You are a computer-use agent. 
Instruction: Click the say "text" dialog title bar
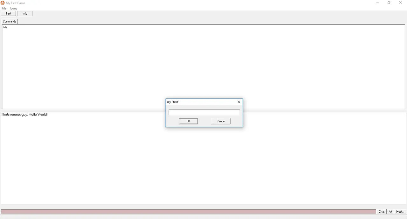(x=201, y=102)
